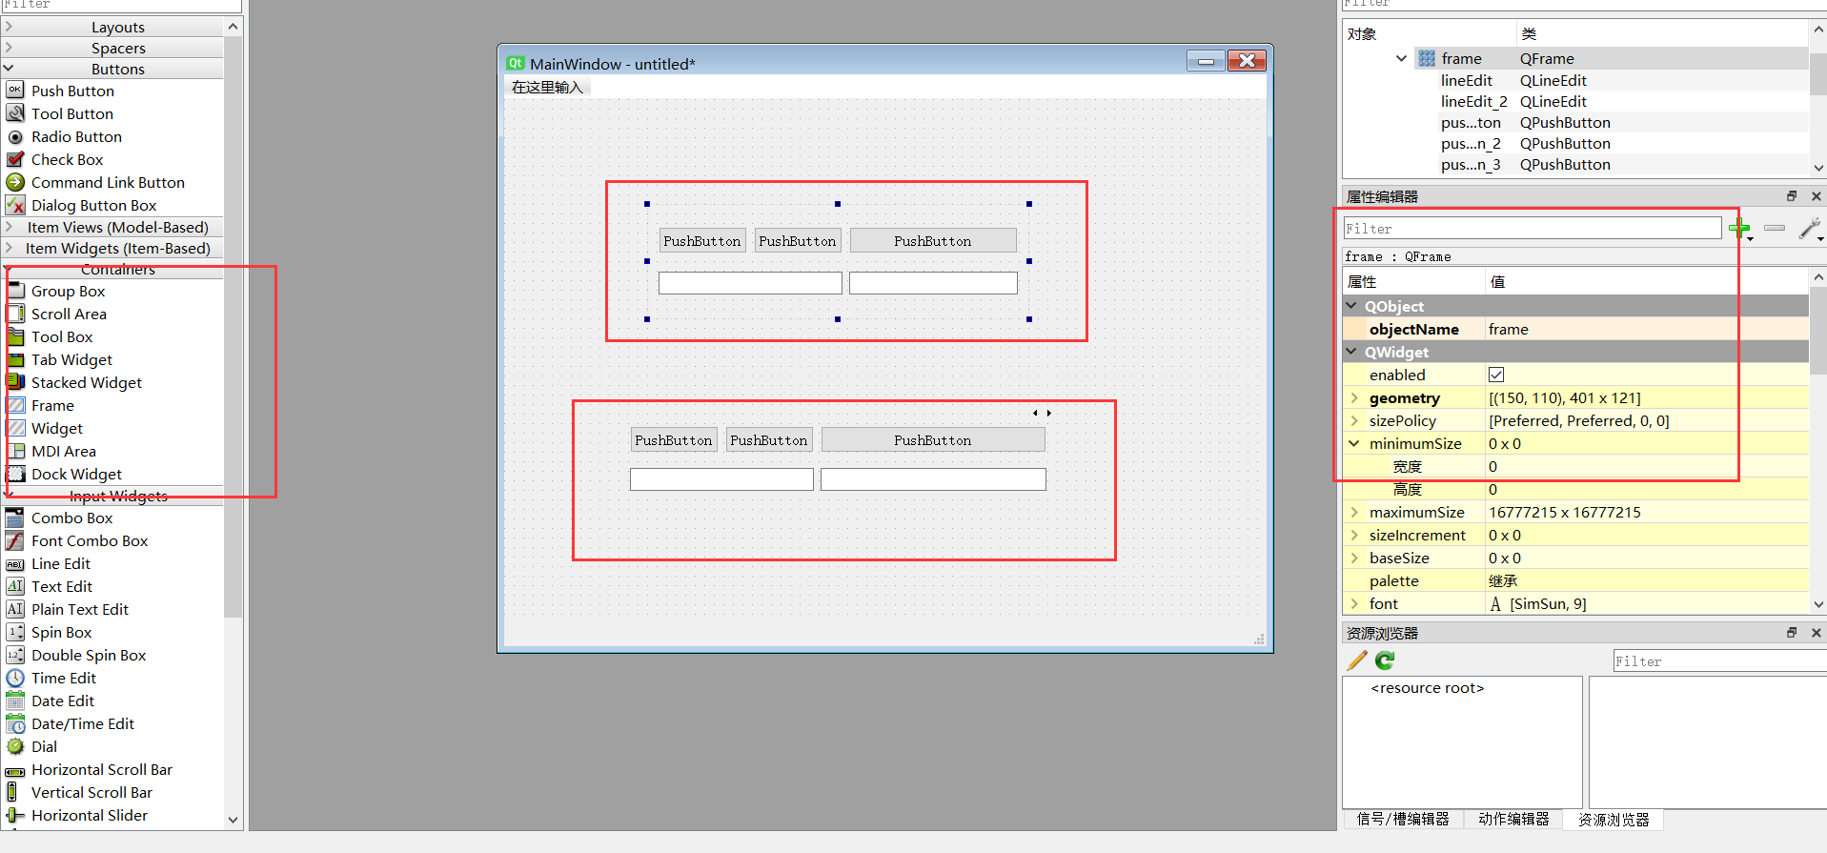Select the Tab Widget icon
Viewport: 1827px width, 853px height.
(x=15, y=359)
